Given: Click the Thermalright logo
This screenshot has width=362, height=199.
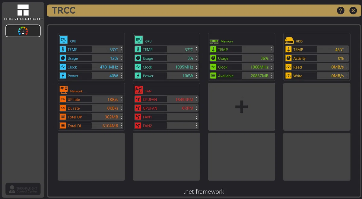Looking at the screenshot, I should [x=23, y=12].
